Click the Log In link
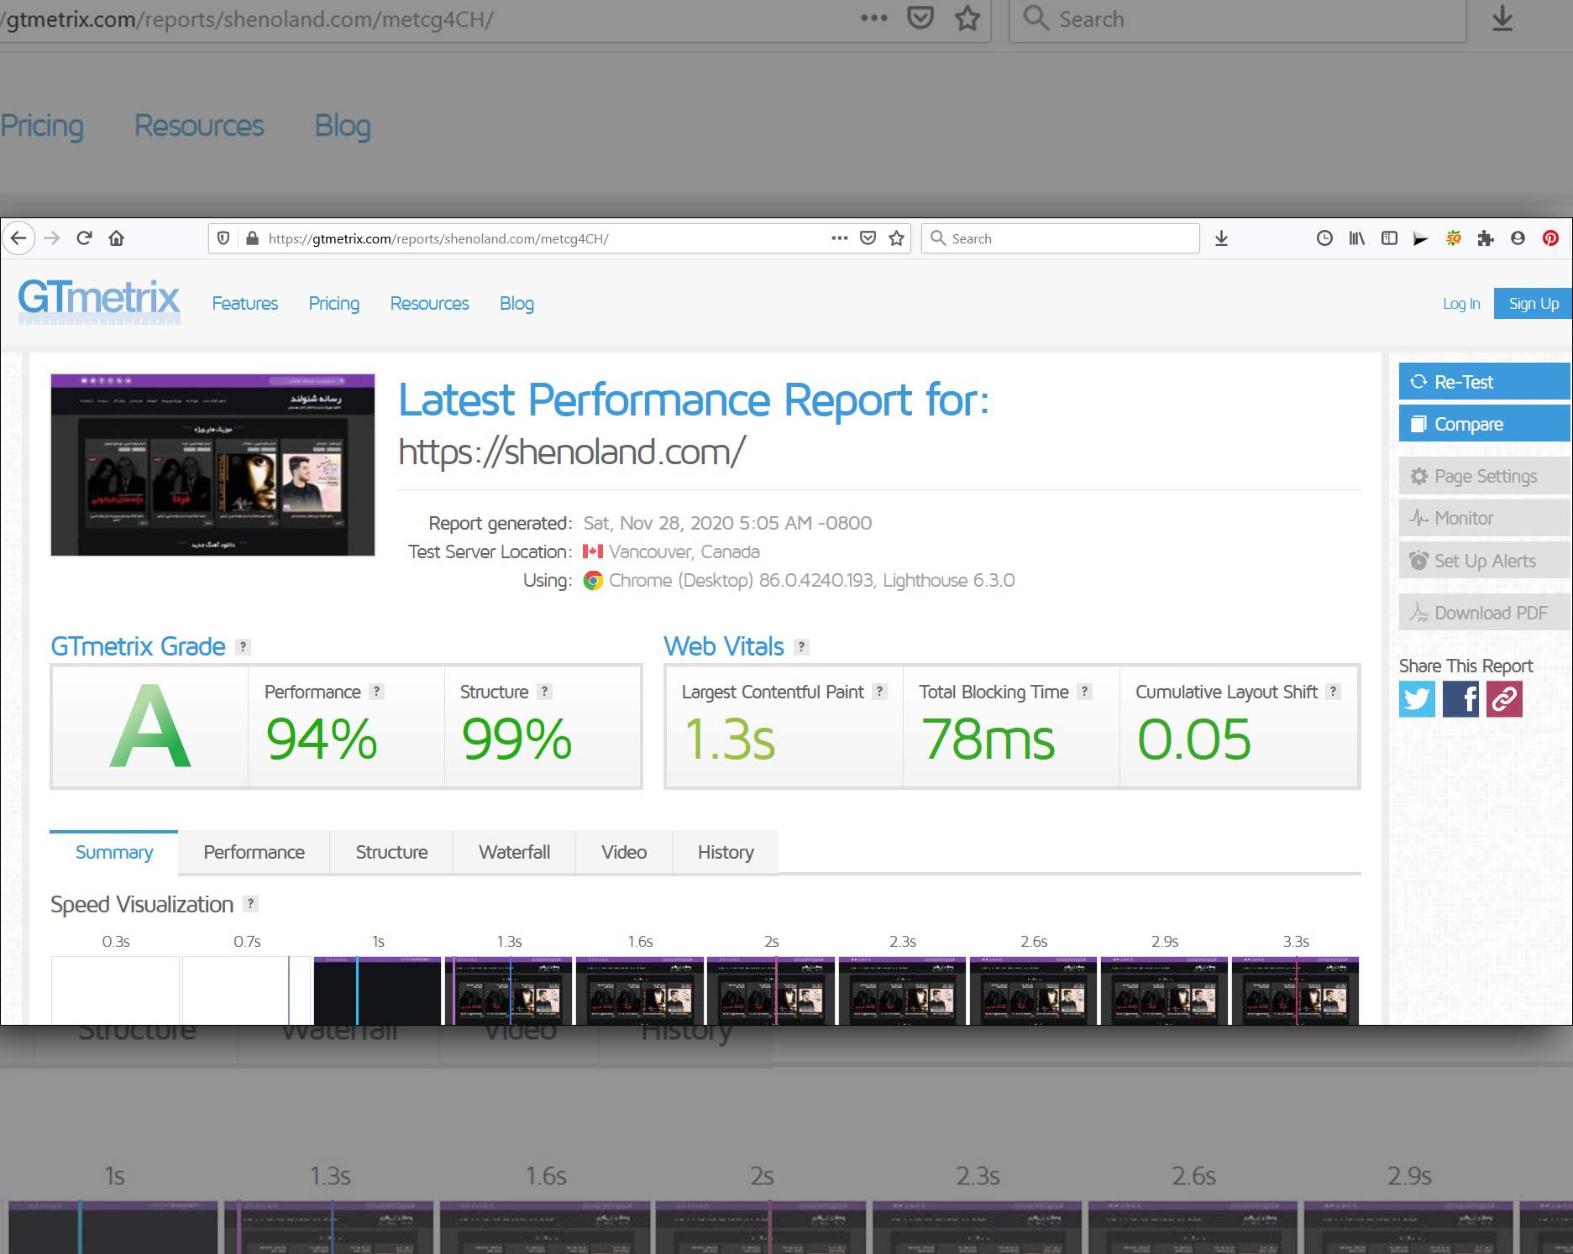Image resolution: width=1573 pixels, height=1254 pixels. point(1461,304)
